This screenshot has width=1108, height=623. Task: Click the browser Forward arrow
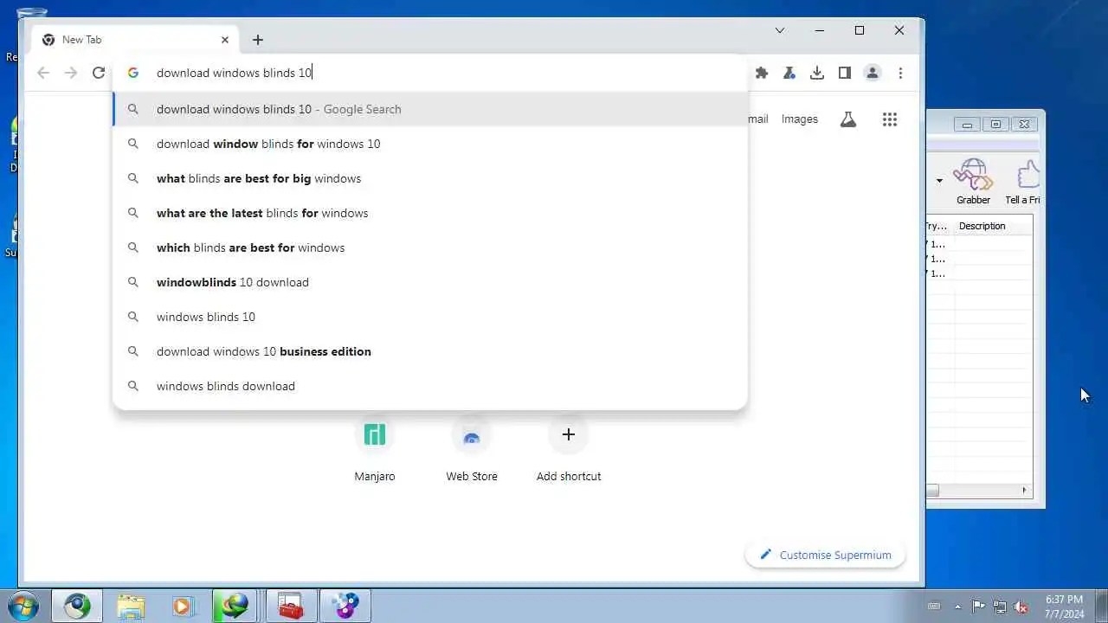(71, 74)
